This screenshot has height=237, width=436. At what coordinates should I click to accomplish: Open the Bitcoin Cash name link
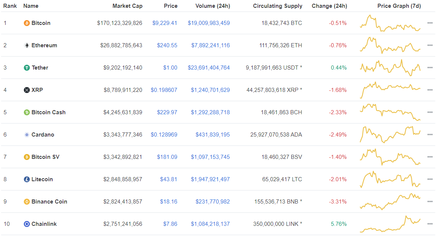click(x=48, y=112)
